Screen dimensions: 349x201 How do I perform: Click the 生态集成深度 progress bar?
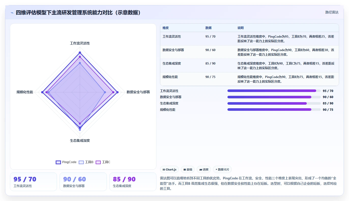click(x=274, y=103)
